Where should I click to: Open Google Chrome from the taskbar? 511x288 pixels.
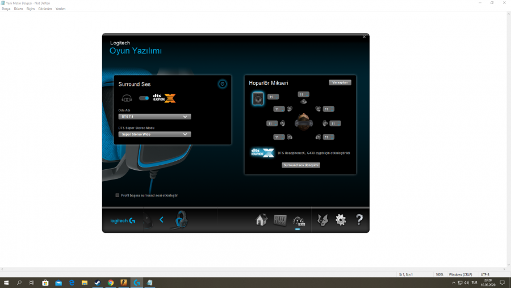[x=111, y=283]
